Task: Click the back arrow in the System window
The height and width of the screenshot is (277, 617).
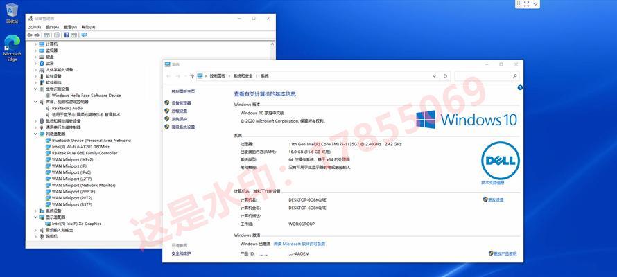Action: point(169,76)
